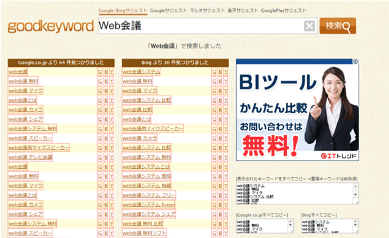Click G icon beside web会議システム 価格
Screen dimensions: 389x238
click(x=214, y=176)
